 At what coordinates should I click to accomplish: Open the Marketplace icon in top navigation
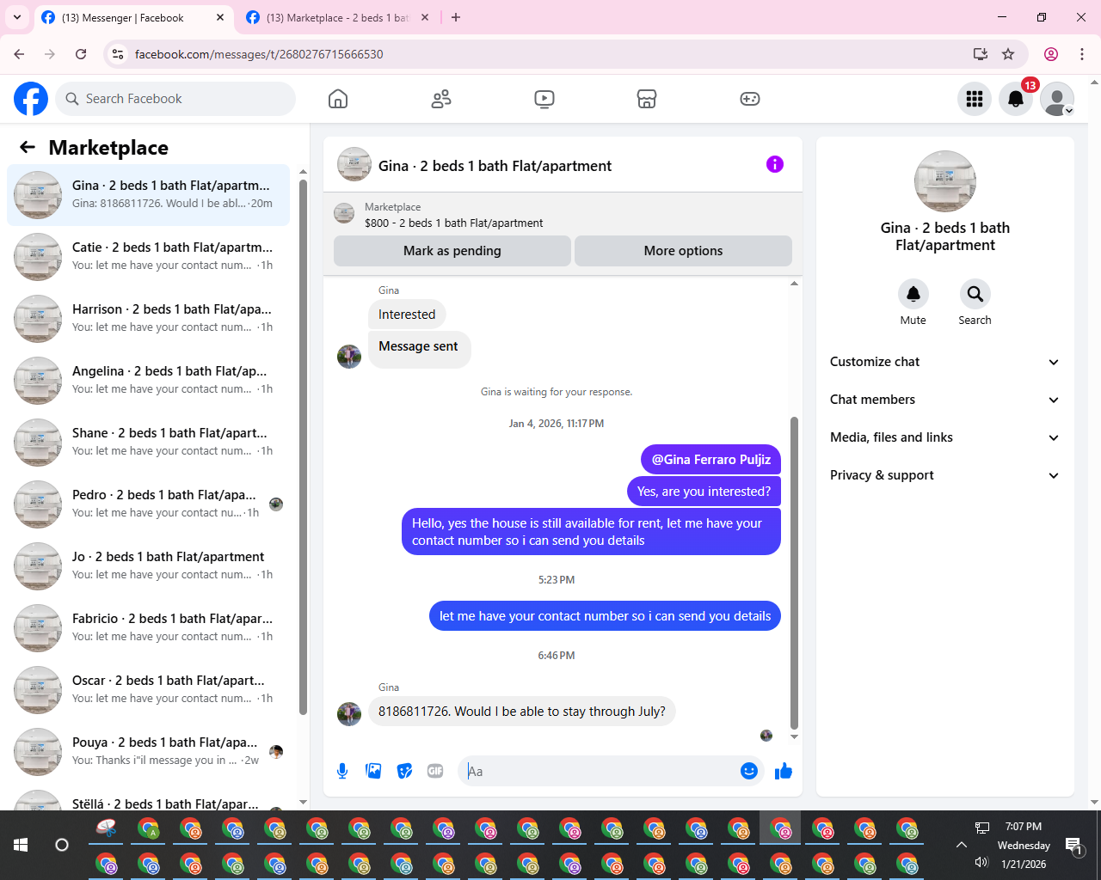pos(647,99)
